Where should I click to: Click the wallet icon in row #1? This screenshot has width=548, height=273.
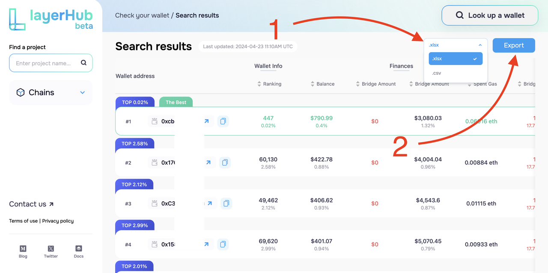pyautogui.click(x=154, y=121)
